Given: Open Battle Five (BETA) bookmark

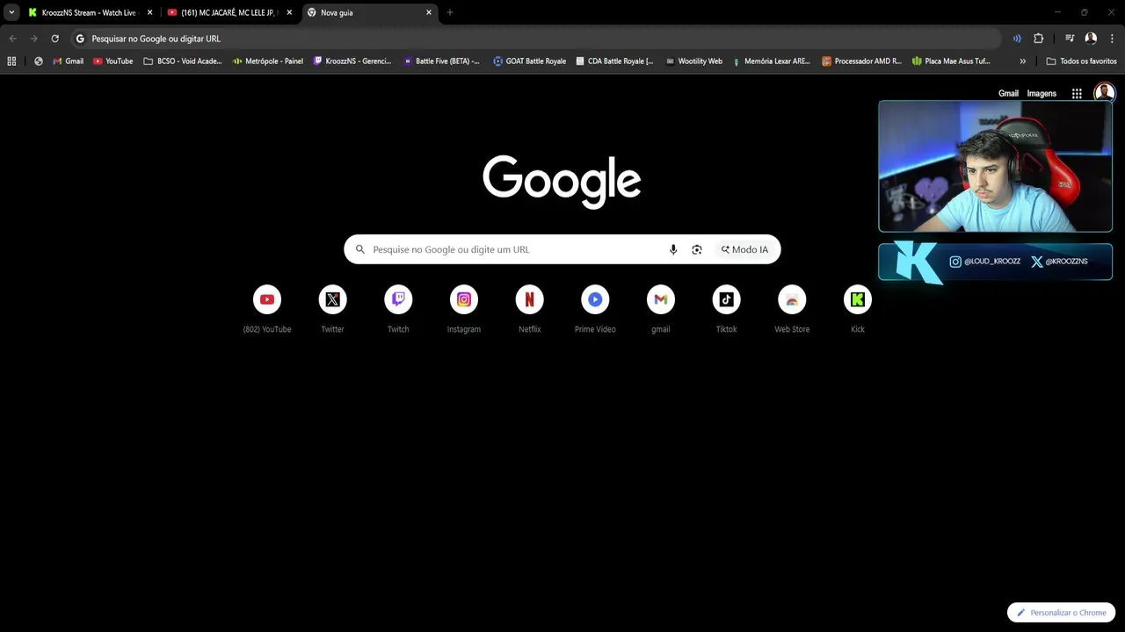Looking at the screenshot, I should [x=441, y=61].
